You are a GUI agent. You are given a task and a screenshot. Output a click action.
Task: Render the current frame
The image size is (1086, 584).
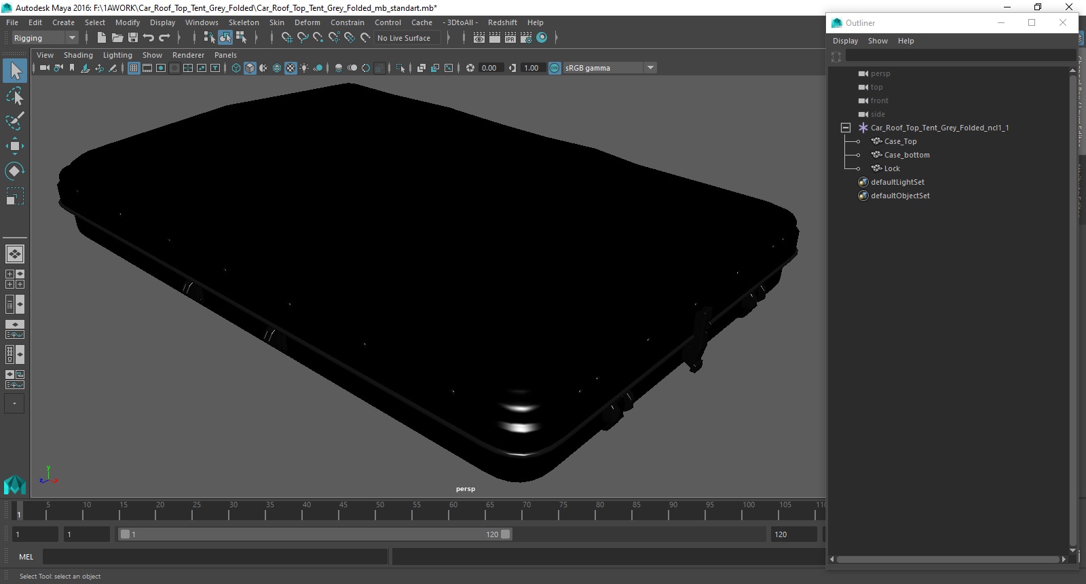(495, 38)
